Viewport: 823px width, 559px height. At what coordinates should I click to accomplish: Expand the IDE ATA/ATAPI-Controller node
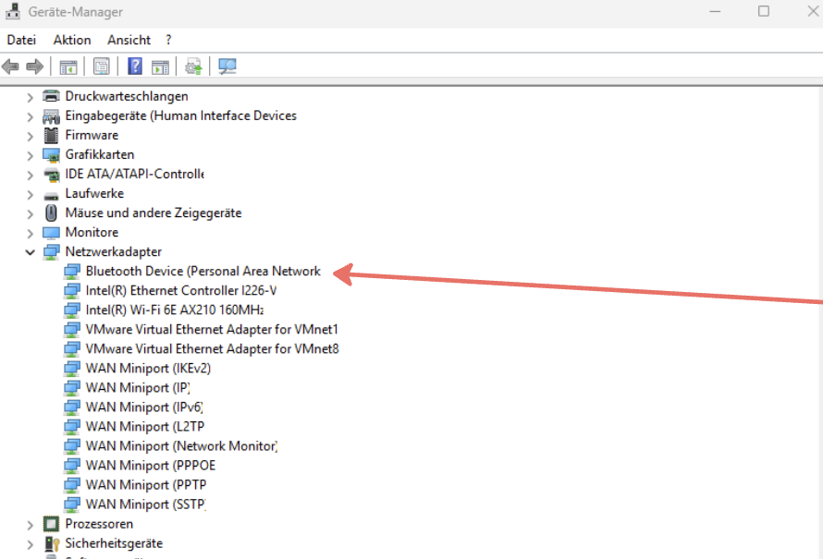(30, 175)
